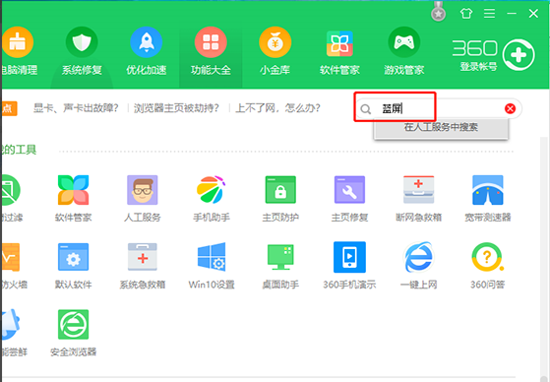Launch the 断网急救箱 tool
The height and width of the screenshot is (382, 550).
click(418, 198)
